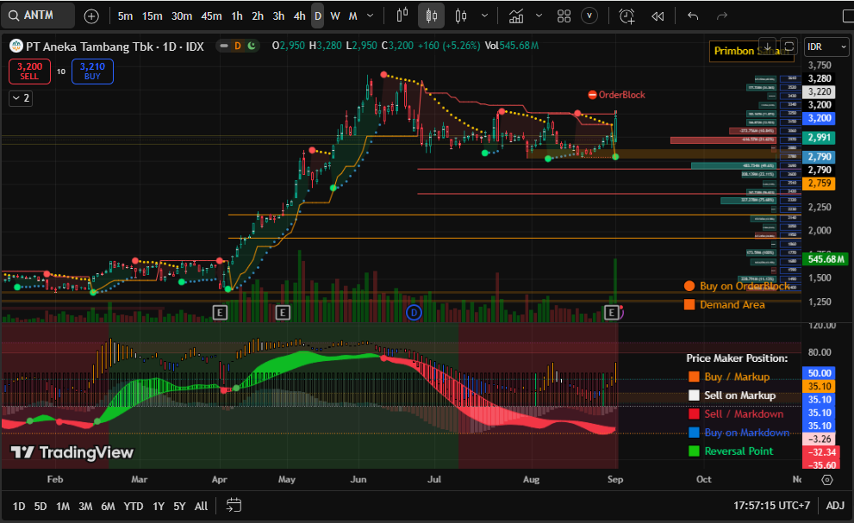
Task: Click the May earnings E marker
Action: [282, 312]
